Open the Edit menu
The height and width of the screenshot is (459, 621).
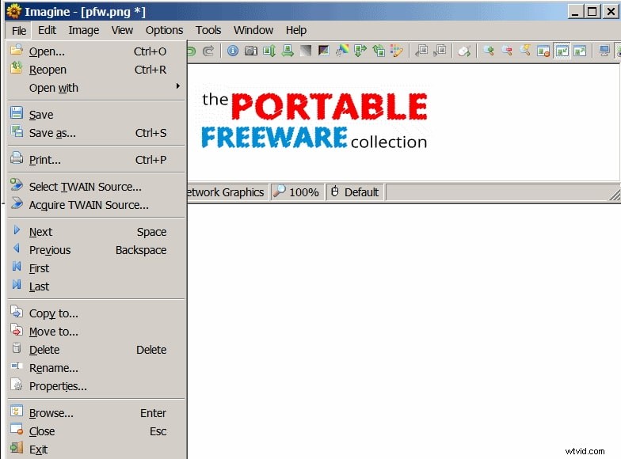(48, 30)
